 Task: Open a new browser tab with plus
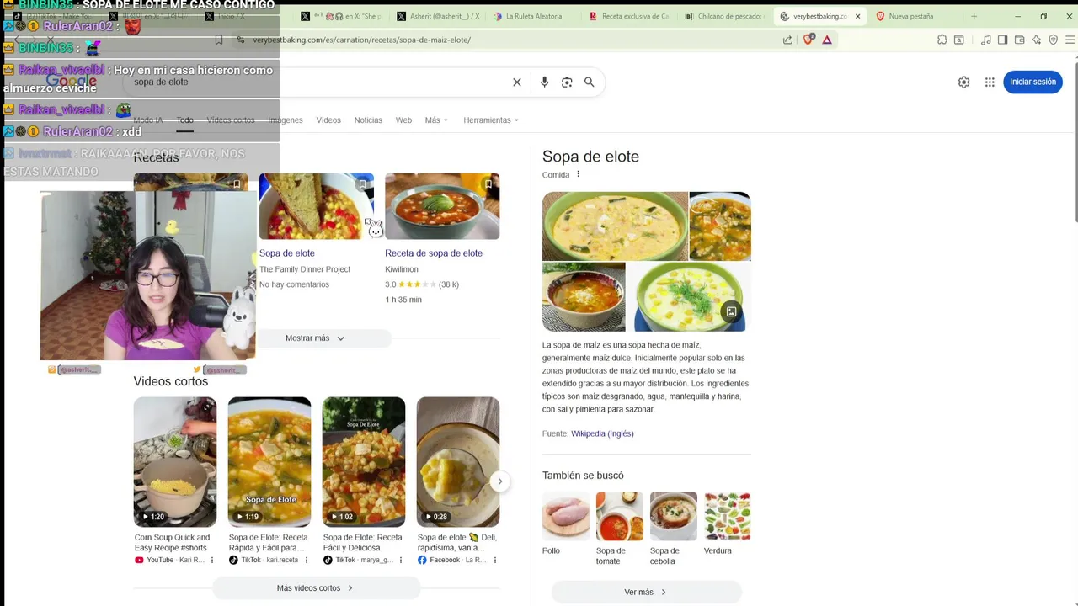point(974,16)
